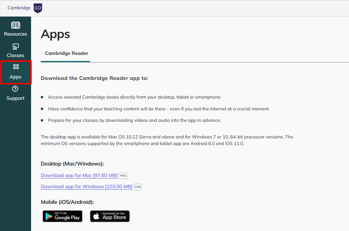The height and width of the screenshot is (231, 349).
Task: Click the EXE file type badge
Action: pos(138,187)
